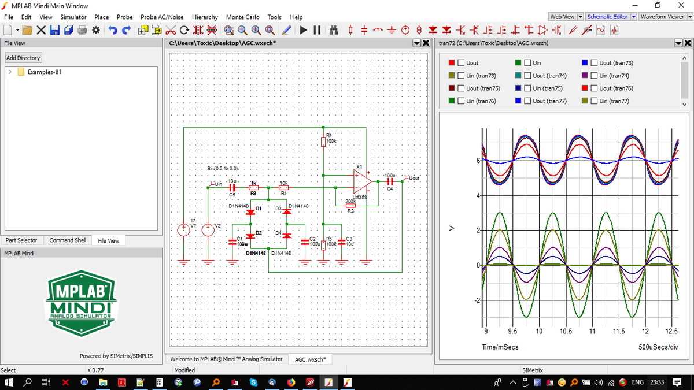The height and width of the screenshot is (390, 694).
Task: Switch to the Part Selector tab
Action: [21, 240]
